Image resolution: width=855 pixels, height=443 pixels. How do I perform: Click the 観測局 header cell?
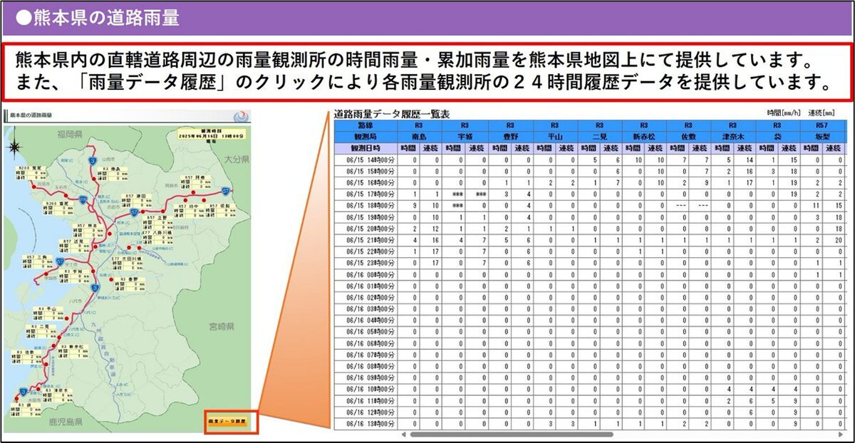[x=366, y=135]
